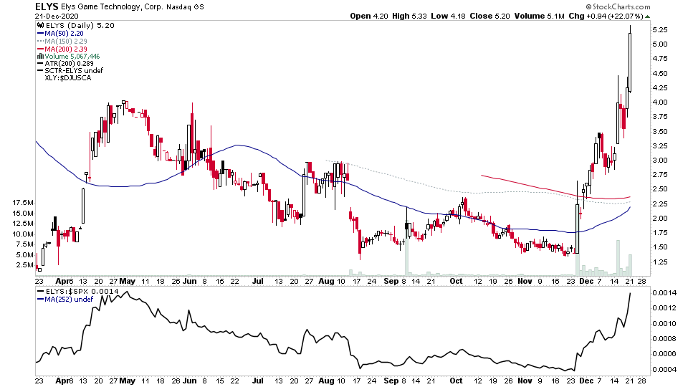Click the relative strength line peak in December
688x387 pixels.
point(631,294)
